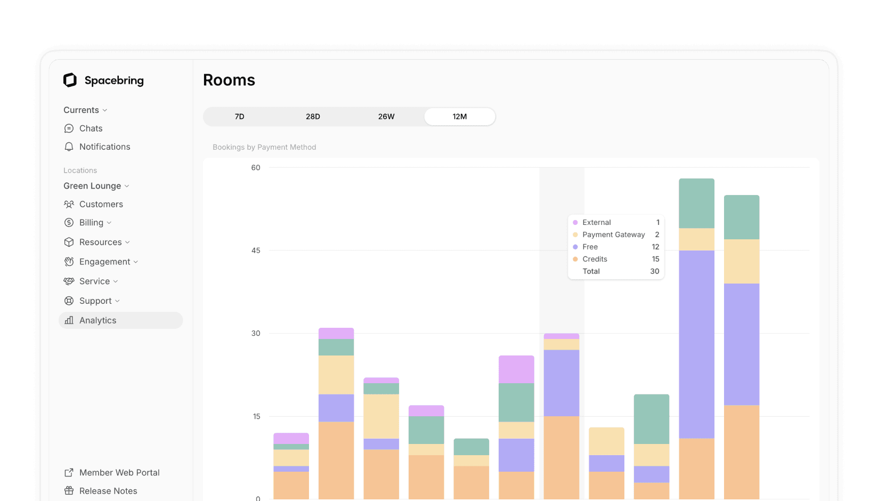Open the Chats section

pos(91,128)
